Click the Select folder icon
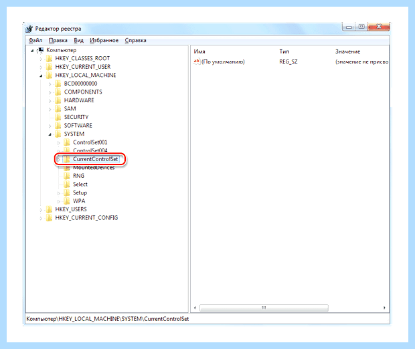Screen dimensions: 415x349 (67, 185)
